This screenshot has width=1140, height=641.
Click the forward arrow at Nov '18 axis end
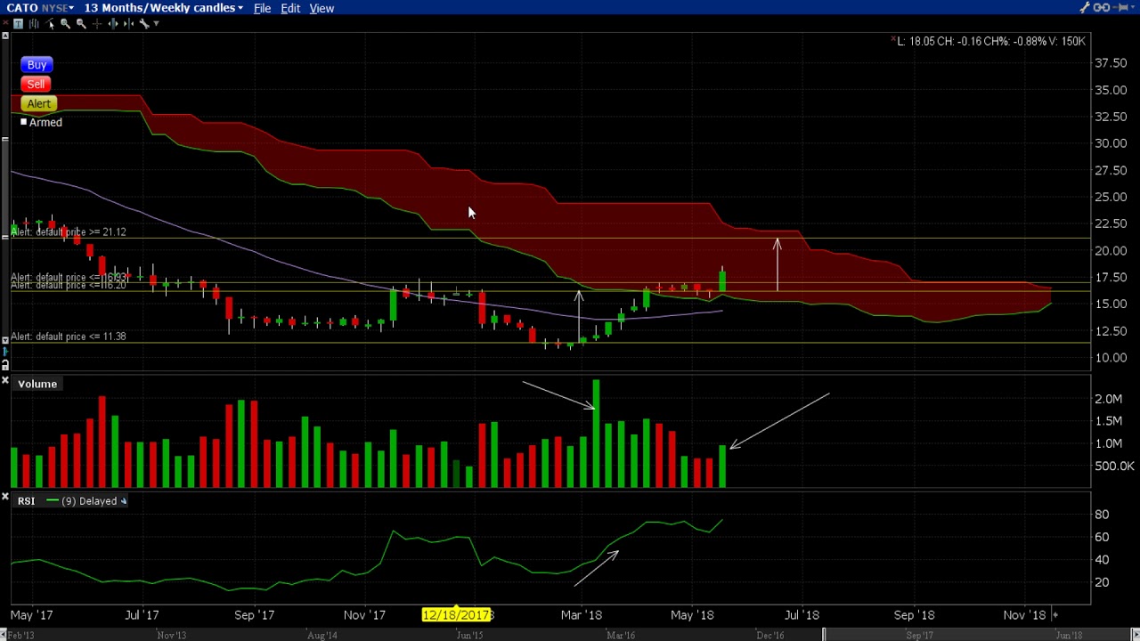1054,614
